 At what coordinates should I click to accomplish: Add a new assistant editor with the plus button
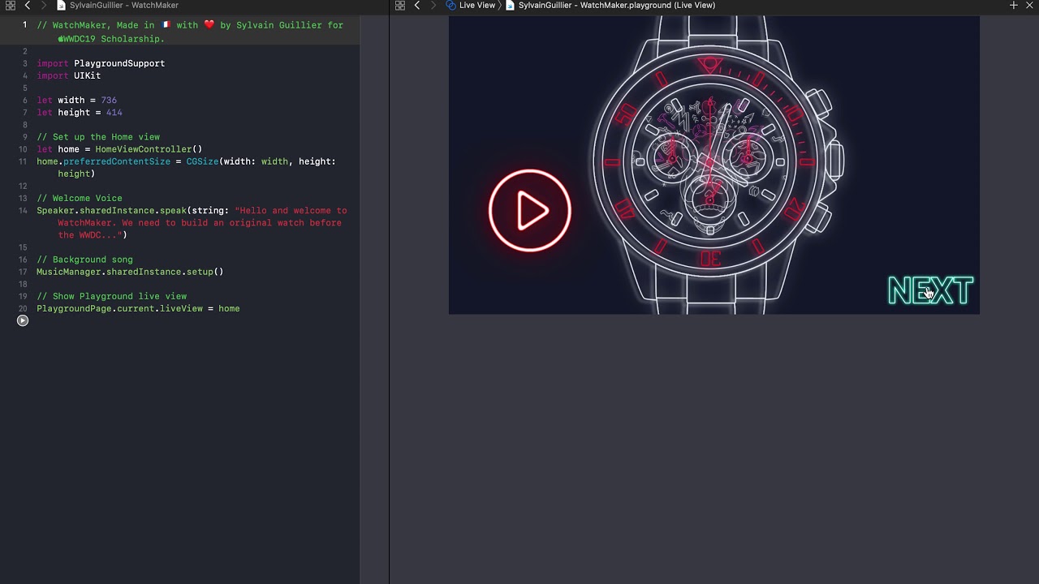pos(1014,6)
